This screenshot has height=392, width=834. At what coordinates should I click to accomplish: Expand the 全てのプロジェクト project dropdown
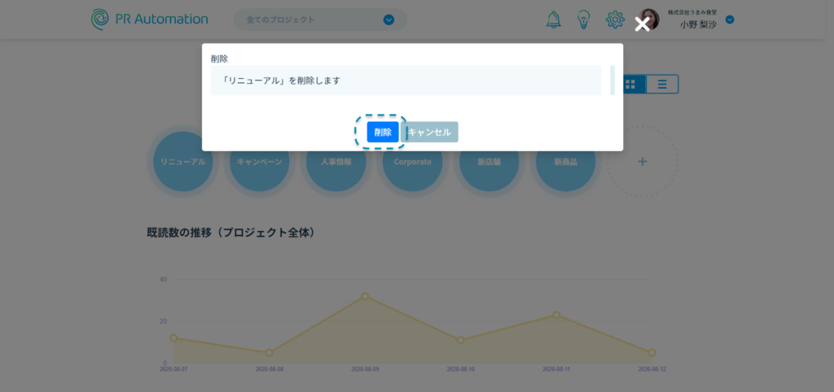coord(388,20)
